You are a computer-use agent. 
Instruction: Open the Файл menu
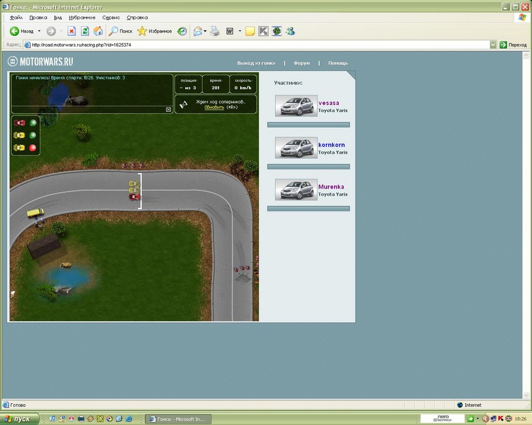pos(16,17)
